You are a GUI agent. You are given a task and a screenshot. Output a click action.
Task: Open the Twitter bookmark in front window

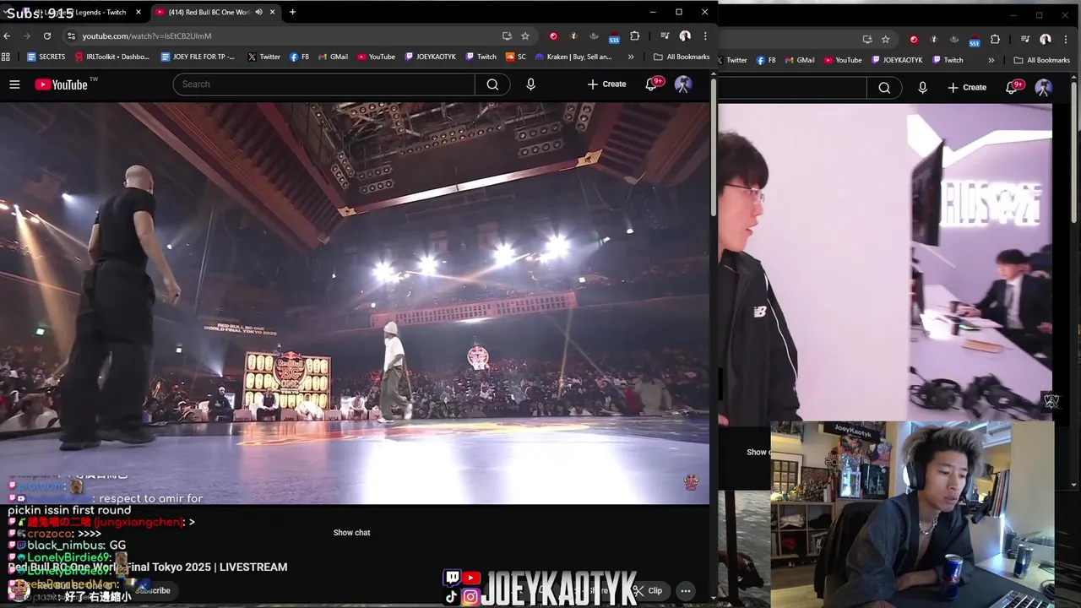coord(263,57)
